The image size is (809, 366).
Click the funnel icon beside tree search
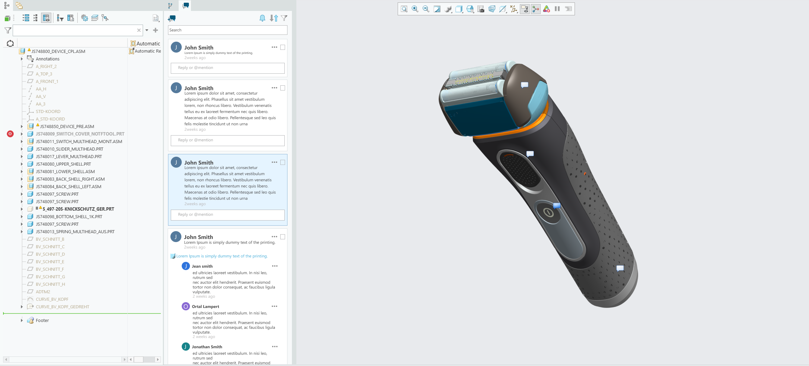click(x=8, y=30)
